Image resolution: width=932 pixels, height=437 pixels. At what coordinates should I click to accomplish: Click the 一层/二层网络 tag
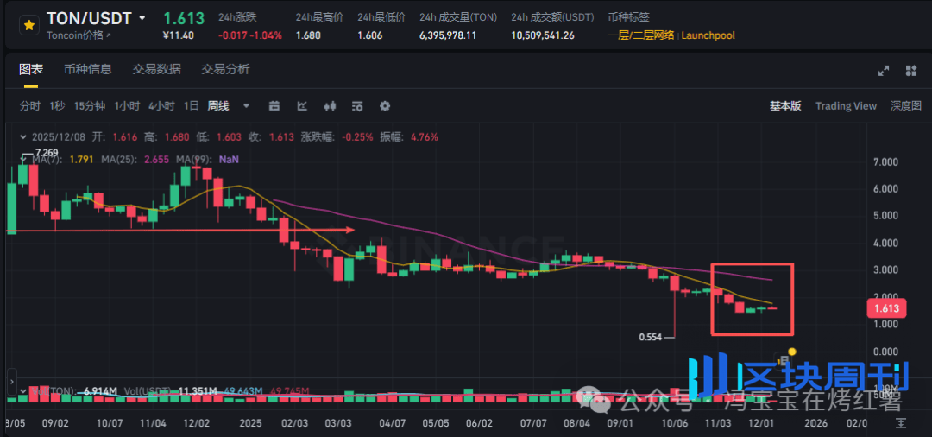pyautogui.click(x=640, y=35)
